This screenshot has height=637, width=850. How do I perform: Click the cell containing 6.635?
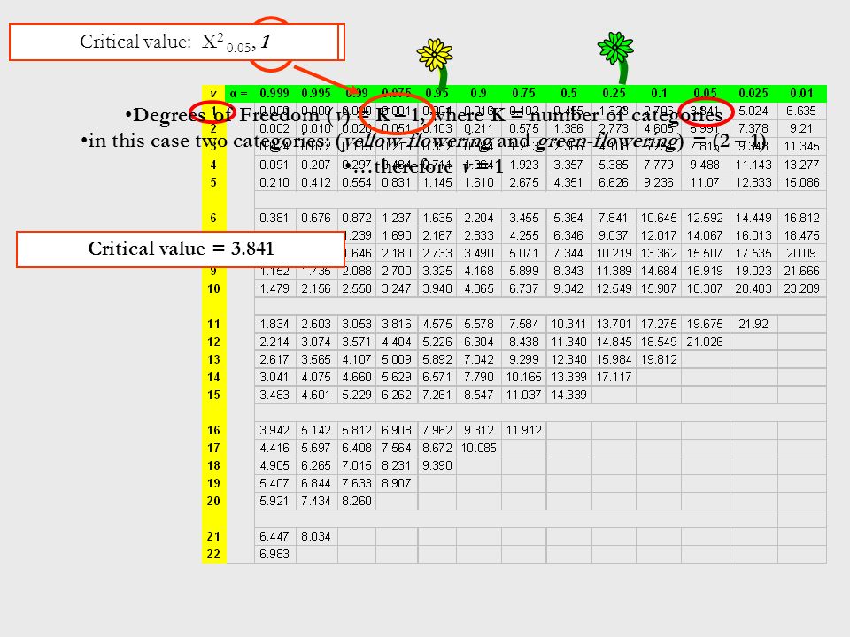point(801,111)
